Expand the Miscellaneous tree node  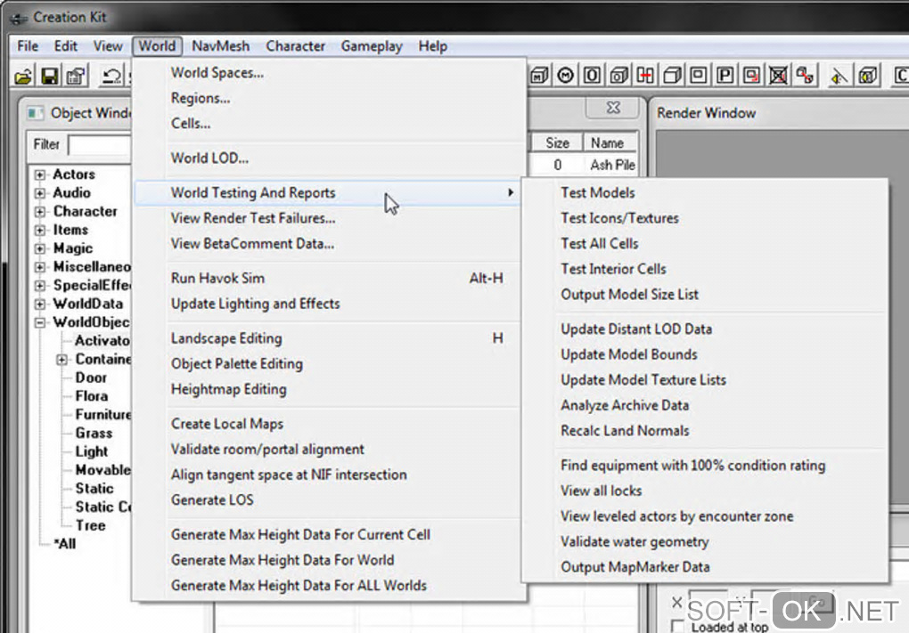39,268
